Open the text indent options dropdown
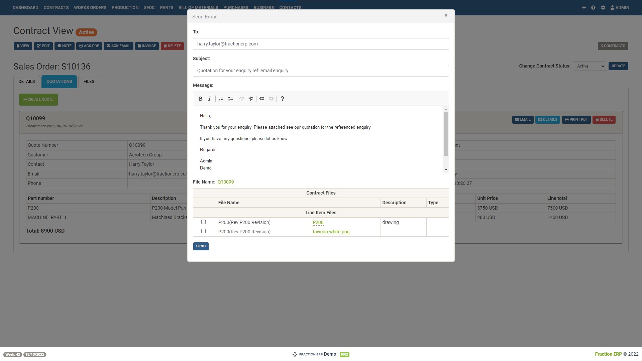 point(251,98)
